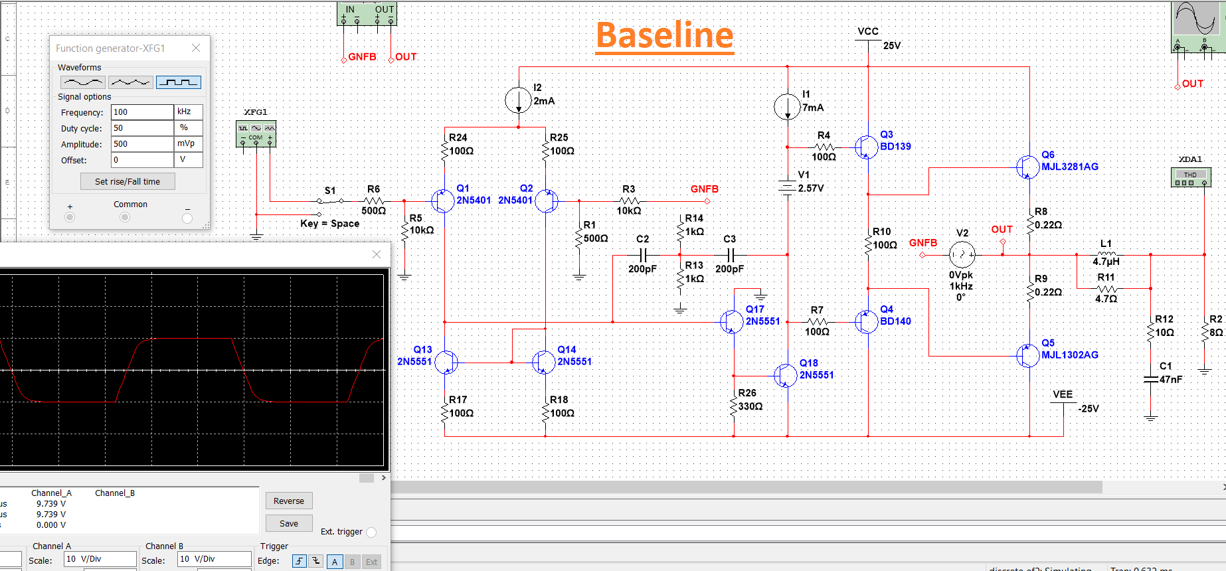Select falling edge trigger
This screenshot has width=1226, height=571.
[316, 562]
